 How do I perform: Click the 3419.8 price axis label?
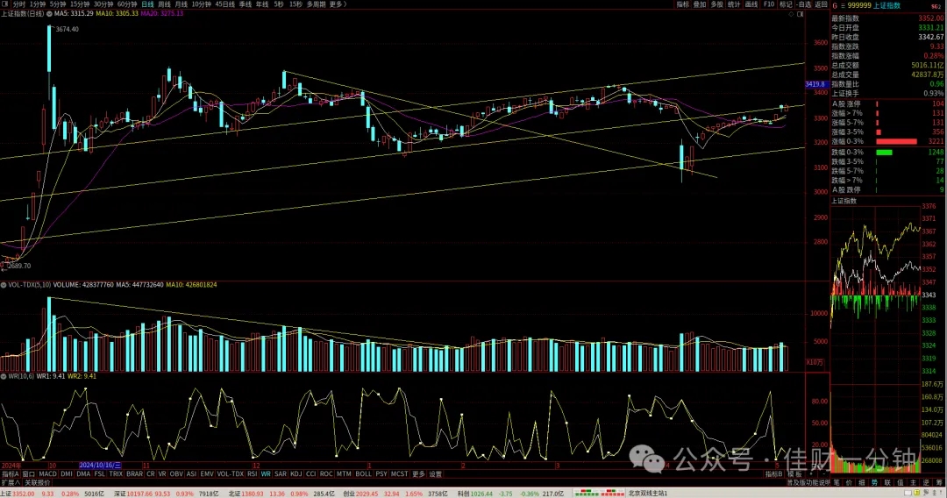pos(815,84)
